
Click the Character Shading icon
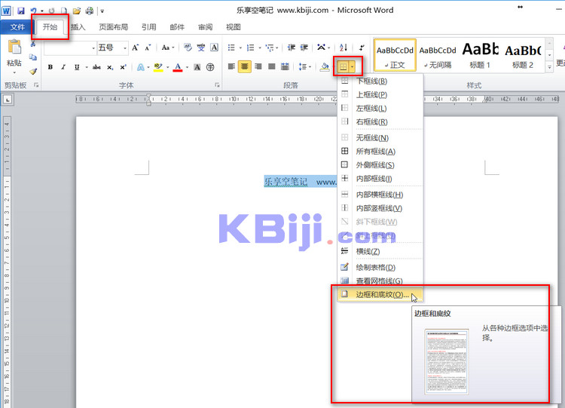point(197,67)
